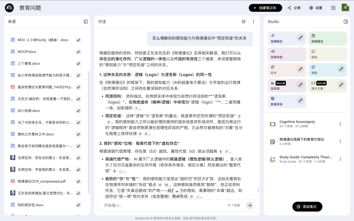Edit the 数据表格 tile pencil icon
The width and height of the screenshot is (354, 221).
pos(300,100)
